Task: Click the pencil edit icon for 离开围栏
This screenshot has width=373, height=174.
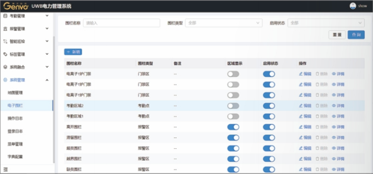Action: point(301,127)
